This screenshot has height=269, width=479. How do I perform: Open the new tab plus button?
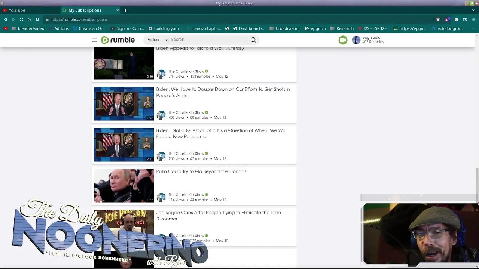click(x=125, y=10)
